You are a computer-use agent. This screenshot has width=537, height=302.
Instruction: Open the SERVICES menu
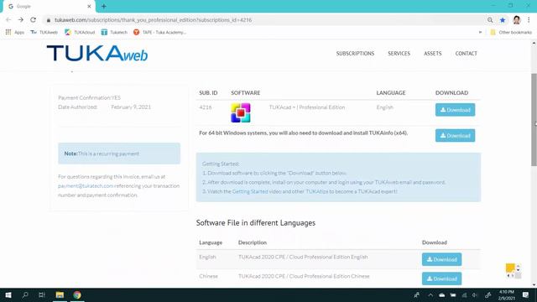click(x=399, y=54)
